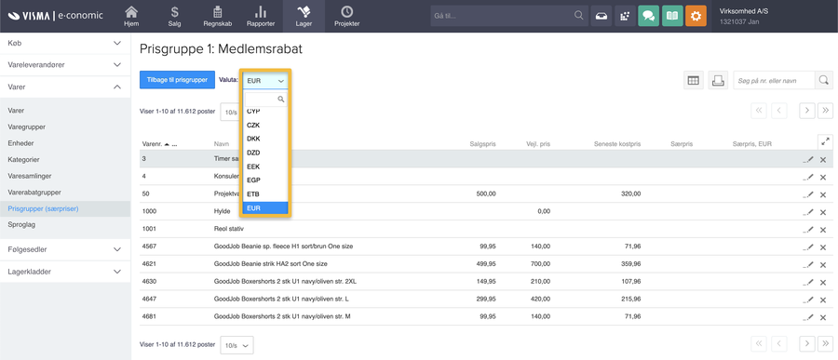The height and width of the screenshot is (360, 838).
Task: Open the Rapporter bar chart menu
Action: pyautogui.click(x=261, y=16)
